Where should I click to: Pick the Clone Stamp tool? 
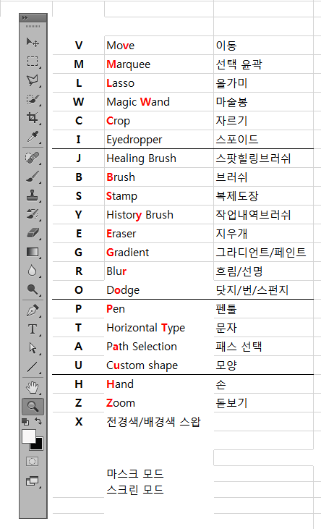pyautogui.click(x=33, y=195)
